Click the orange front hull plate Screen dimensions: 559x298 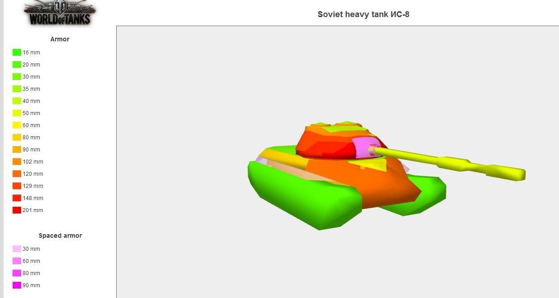click(x=383, y=184)
